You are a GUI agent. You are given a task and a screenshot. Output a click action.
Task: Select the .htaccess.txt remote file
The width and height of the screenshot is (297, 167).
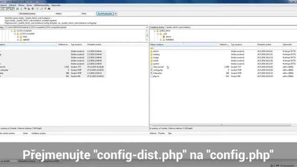(x=158, y=67)
